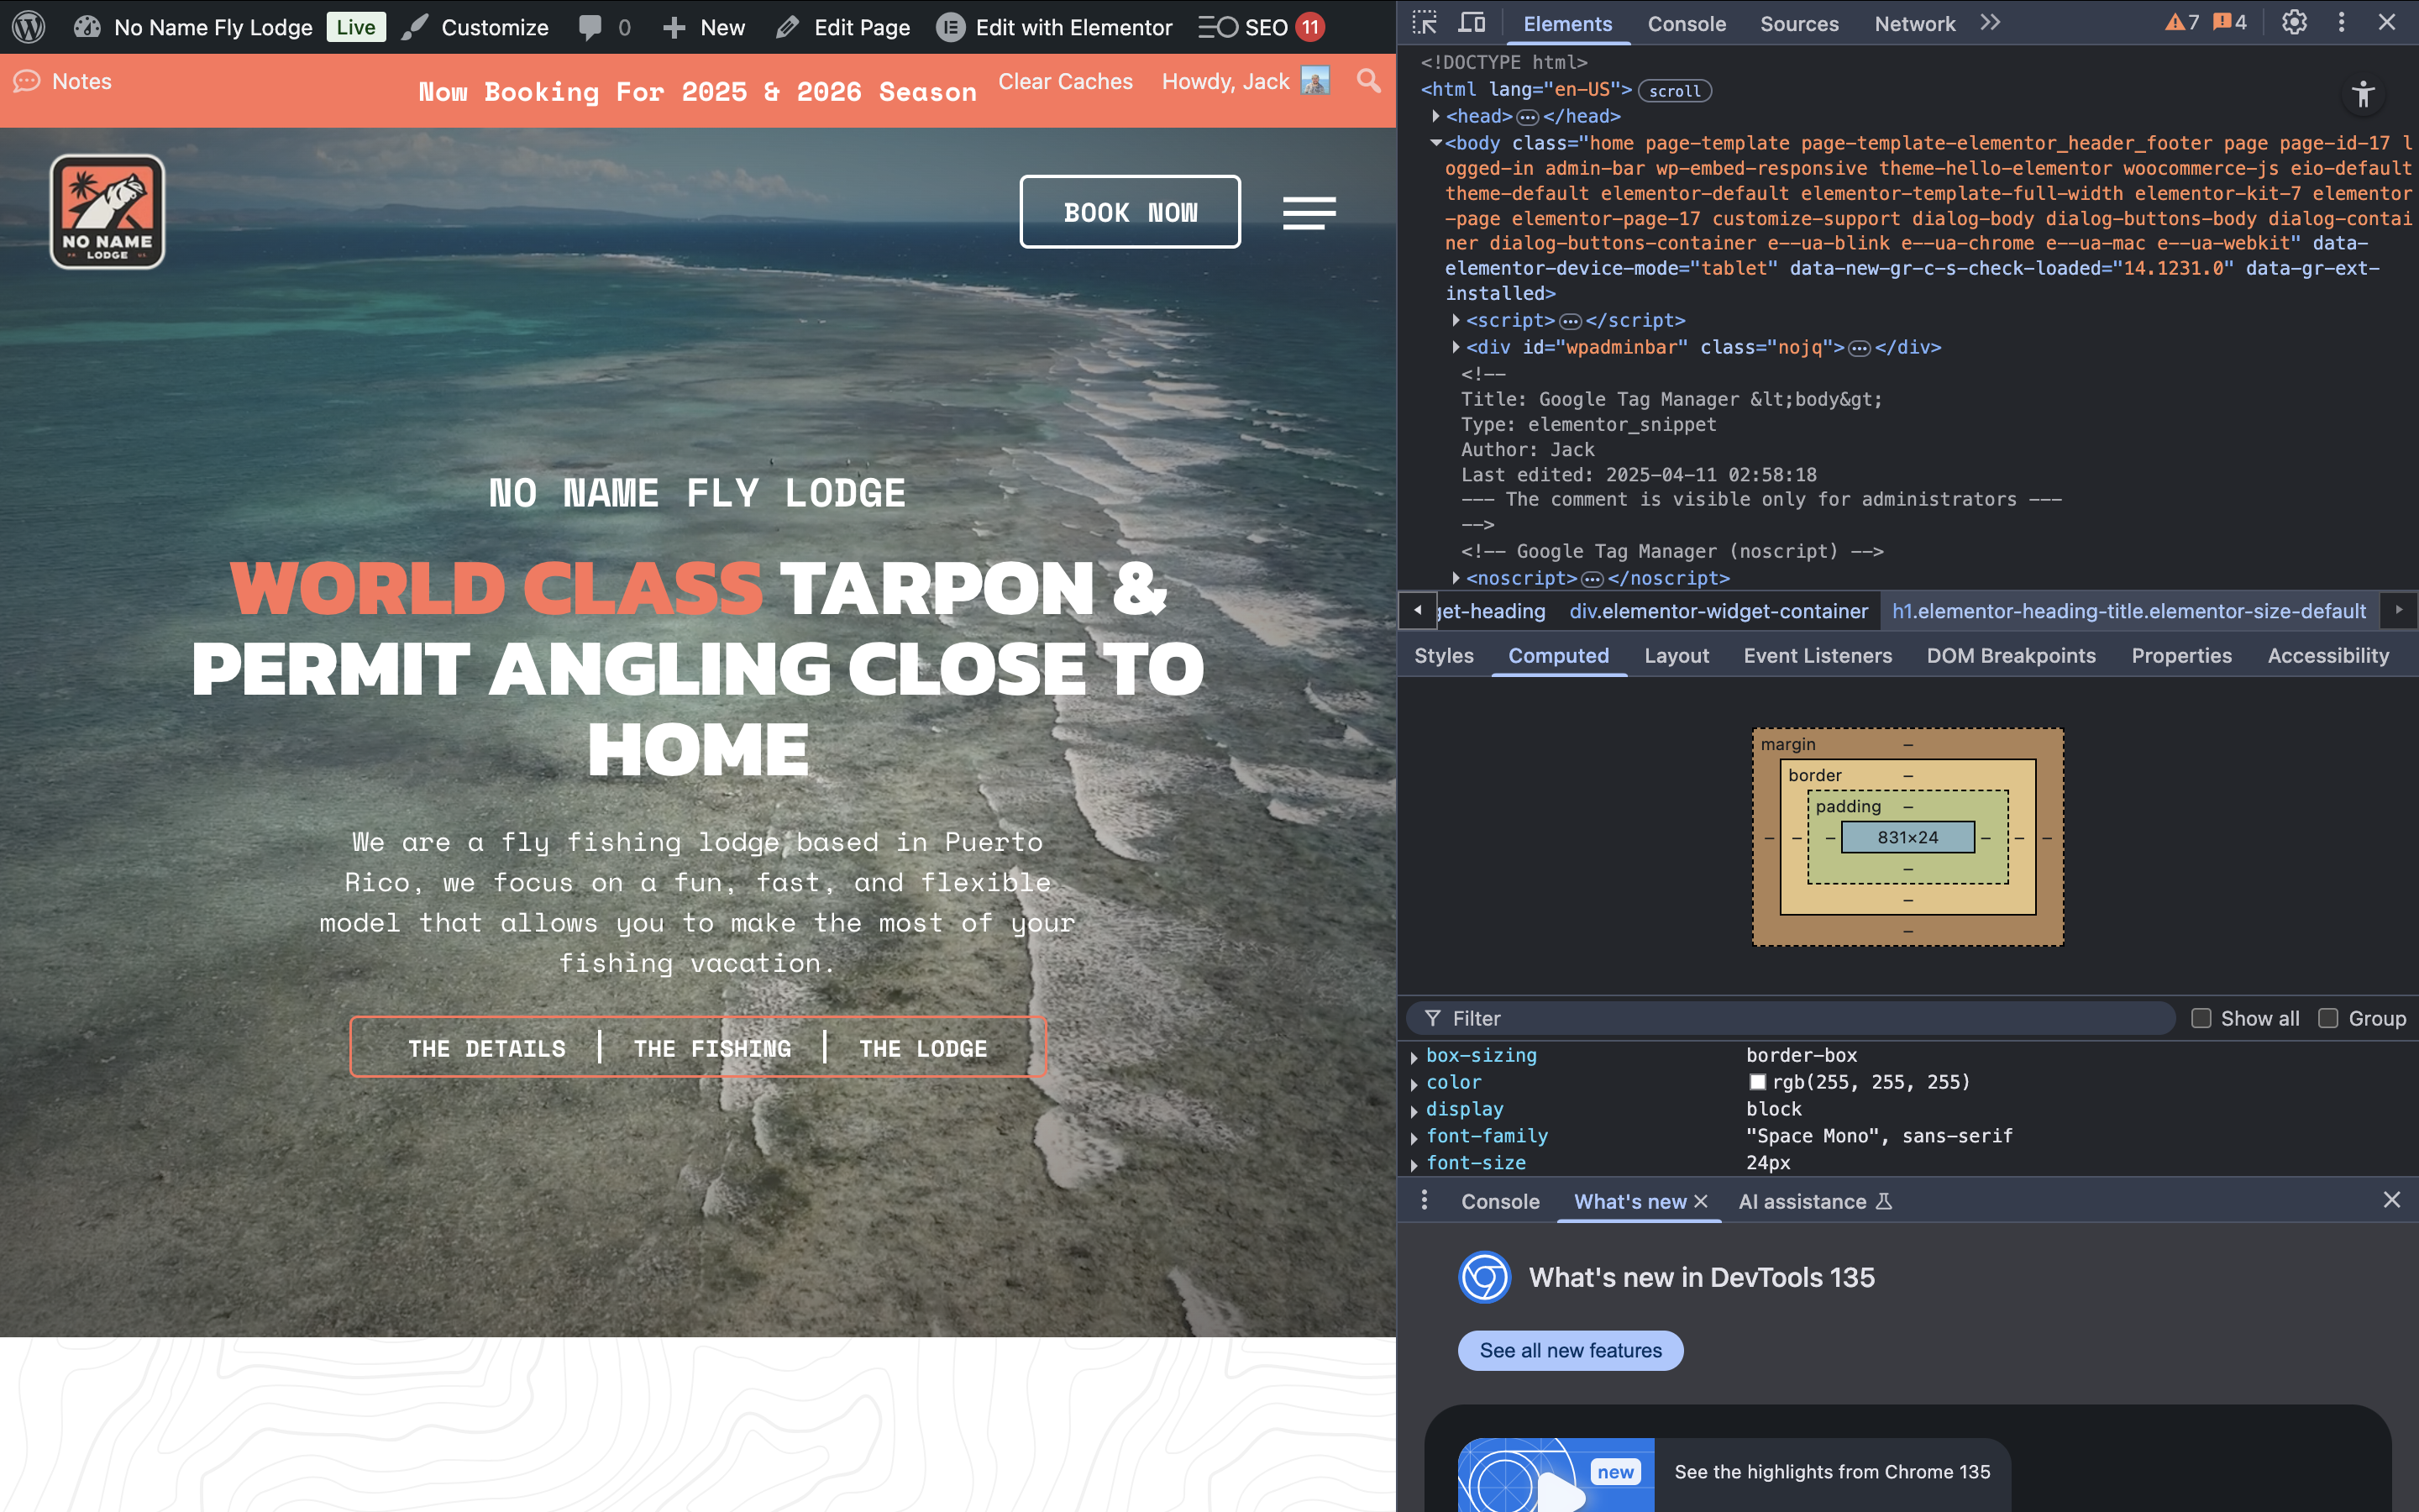The width and height of the screenshot is (2419, 1512).
Task: Focus the computed styles Filter field
Action: 1789,1018
